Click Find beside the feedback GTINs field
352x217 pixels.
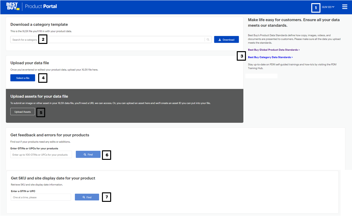(x=88, y=154)
